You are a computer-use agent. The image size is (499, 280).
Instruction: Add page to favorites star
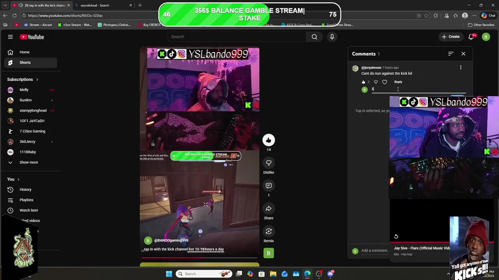(x=426, y=16)
